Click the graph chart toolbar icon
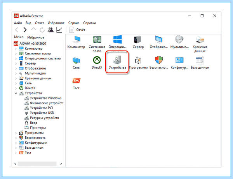Image resolution: width=233 pixels, height=179 pixels. pos(59,30)
